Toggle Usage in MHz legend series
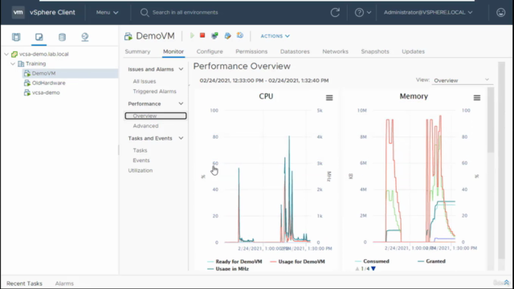Image resolution: width=514 pixels, height=289 pixels. 228,269
